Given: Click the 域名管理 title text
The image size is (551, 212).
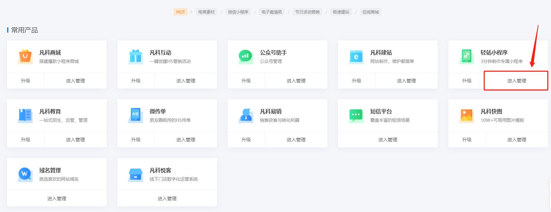Looking at the screenshot, I should click(x=50, y=171).
